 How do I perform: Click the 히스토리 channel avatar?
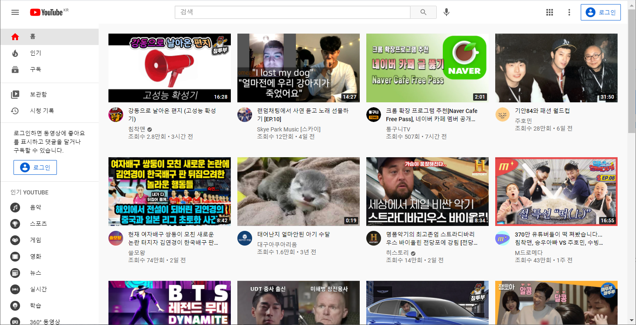(x=374, y=238)
